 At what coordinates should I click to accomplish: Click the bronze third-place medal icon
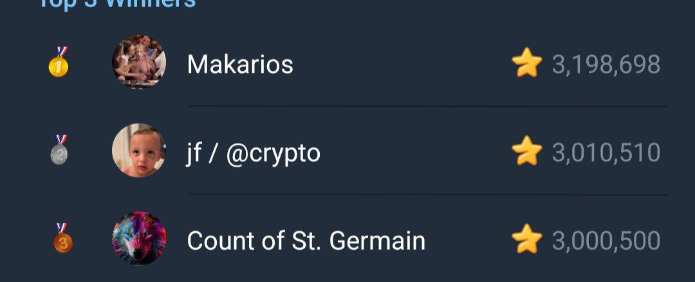click(62, 239)
